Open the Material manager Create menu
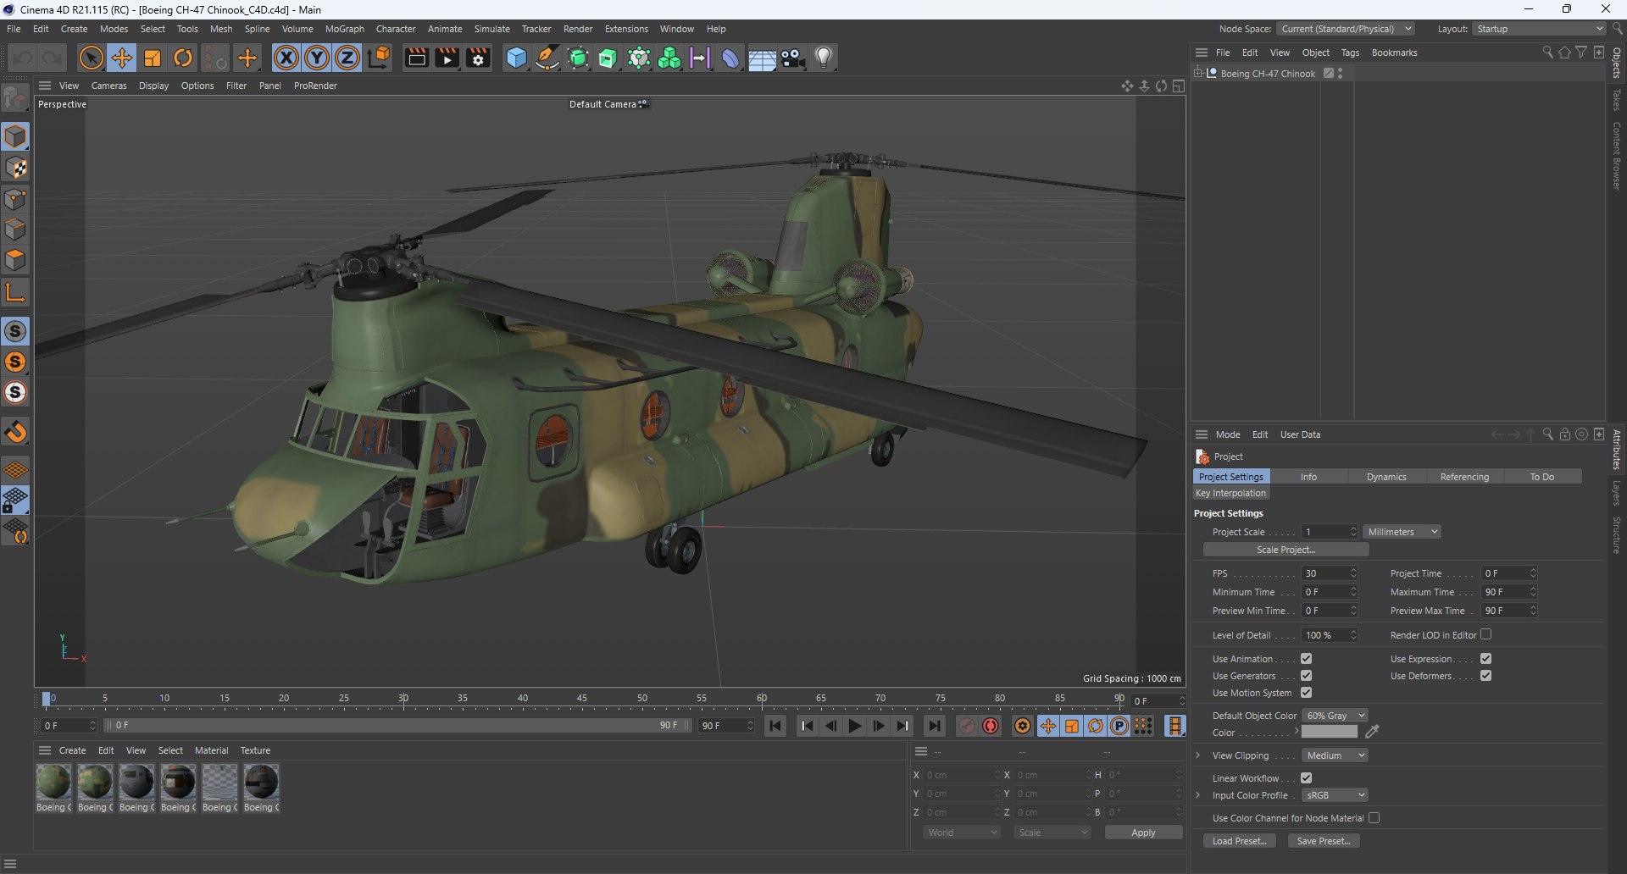 click(x=72, y=750)
